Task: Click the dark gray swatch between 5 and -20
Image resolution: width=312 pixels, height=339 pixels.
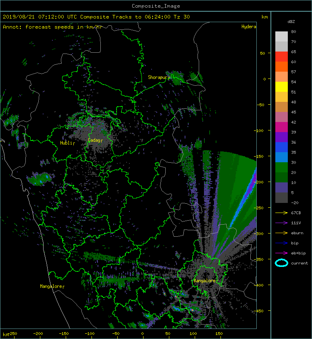Action: [x=281, y=198]
